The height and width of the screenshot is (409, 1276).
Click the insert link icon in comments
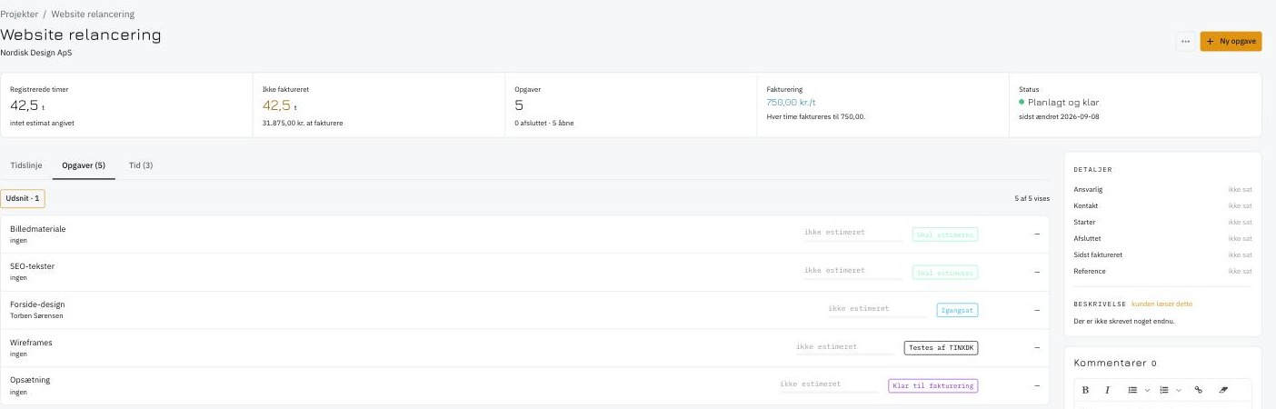[x=1198, y=390]
